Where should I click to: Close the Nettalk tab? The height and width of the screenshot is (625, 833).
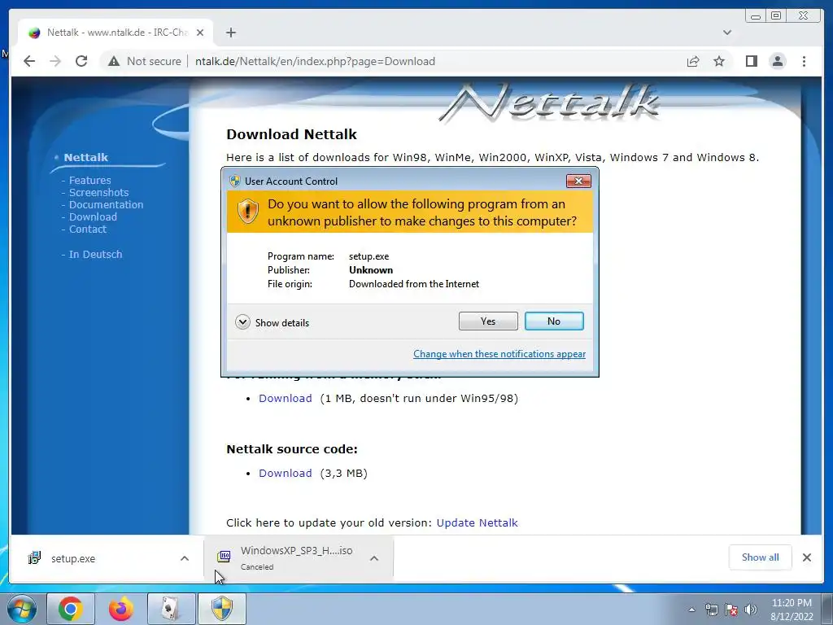pyautogui.click(x=200, y=33)
